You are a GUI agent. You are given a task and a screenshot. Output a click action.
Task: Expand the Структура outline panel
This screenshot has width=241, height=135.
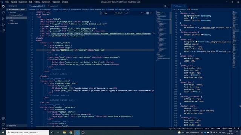17,126
